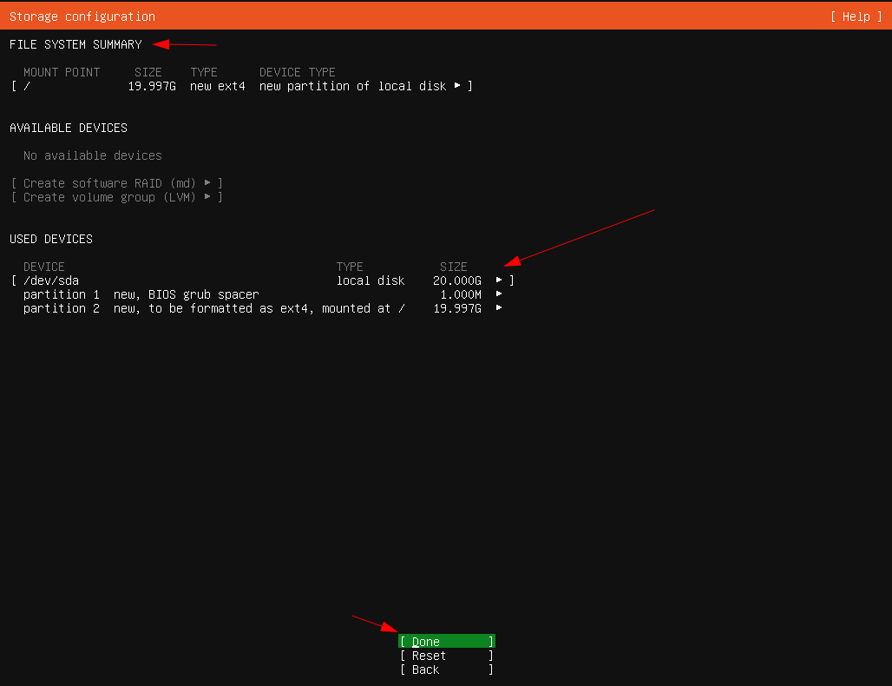Click the No available devices text
This screenshot has width=892, height=686.
click(x=93, y=155)
